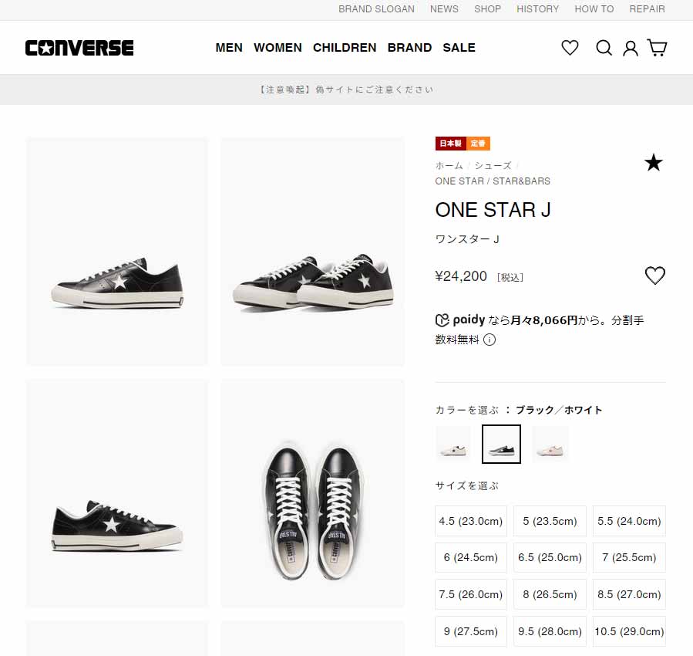
Task: Open the shopping cart icon
Action: click(x=657, y=47)
